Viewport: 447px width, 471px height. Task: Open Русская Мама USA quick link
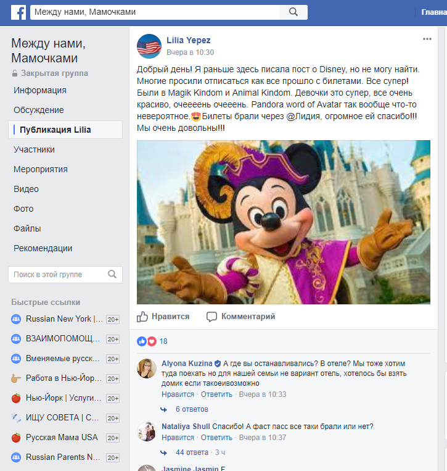coord(62,438)
